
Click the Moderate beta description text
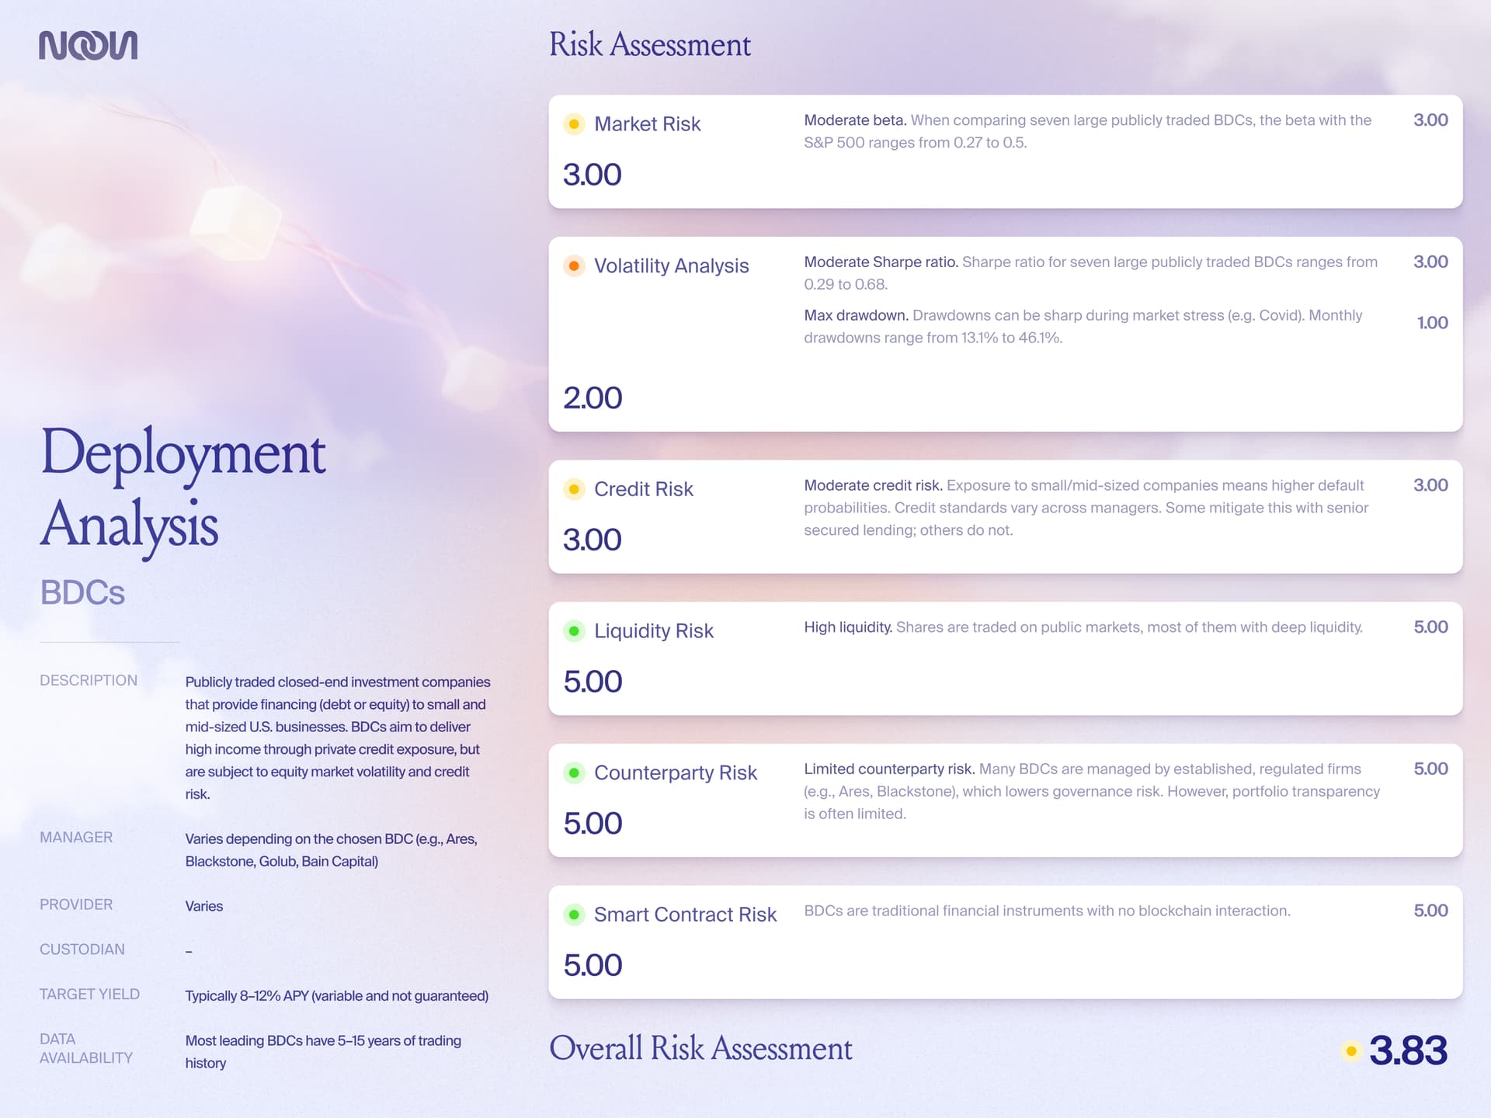(1087, 131)
